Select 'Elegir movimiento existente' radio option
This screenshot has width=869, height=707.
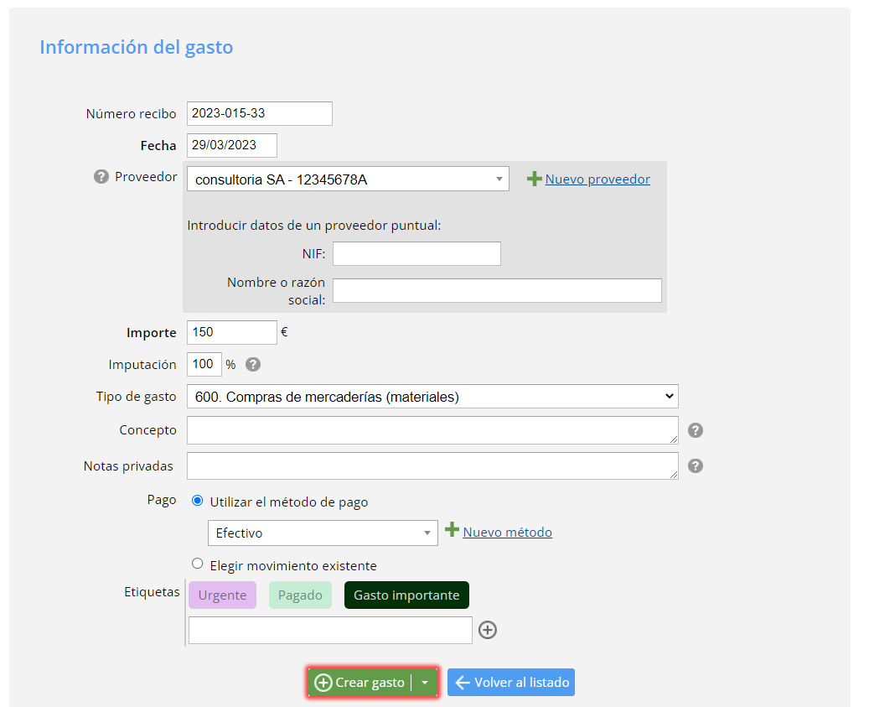coord(198,564)
